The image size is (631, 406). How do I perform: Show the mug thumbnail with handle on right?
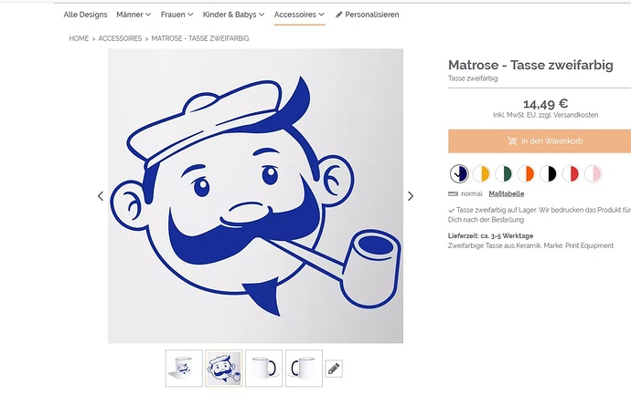point(264,368)
